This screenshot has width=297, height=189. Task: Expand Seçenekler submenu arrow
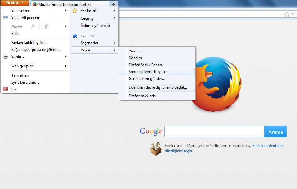click(x=114, y=43)
